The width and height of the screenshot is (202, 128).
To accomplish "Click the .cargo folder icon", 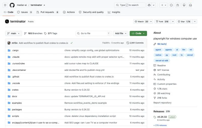I will pos(9,50).
